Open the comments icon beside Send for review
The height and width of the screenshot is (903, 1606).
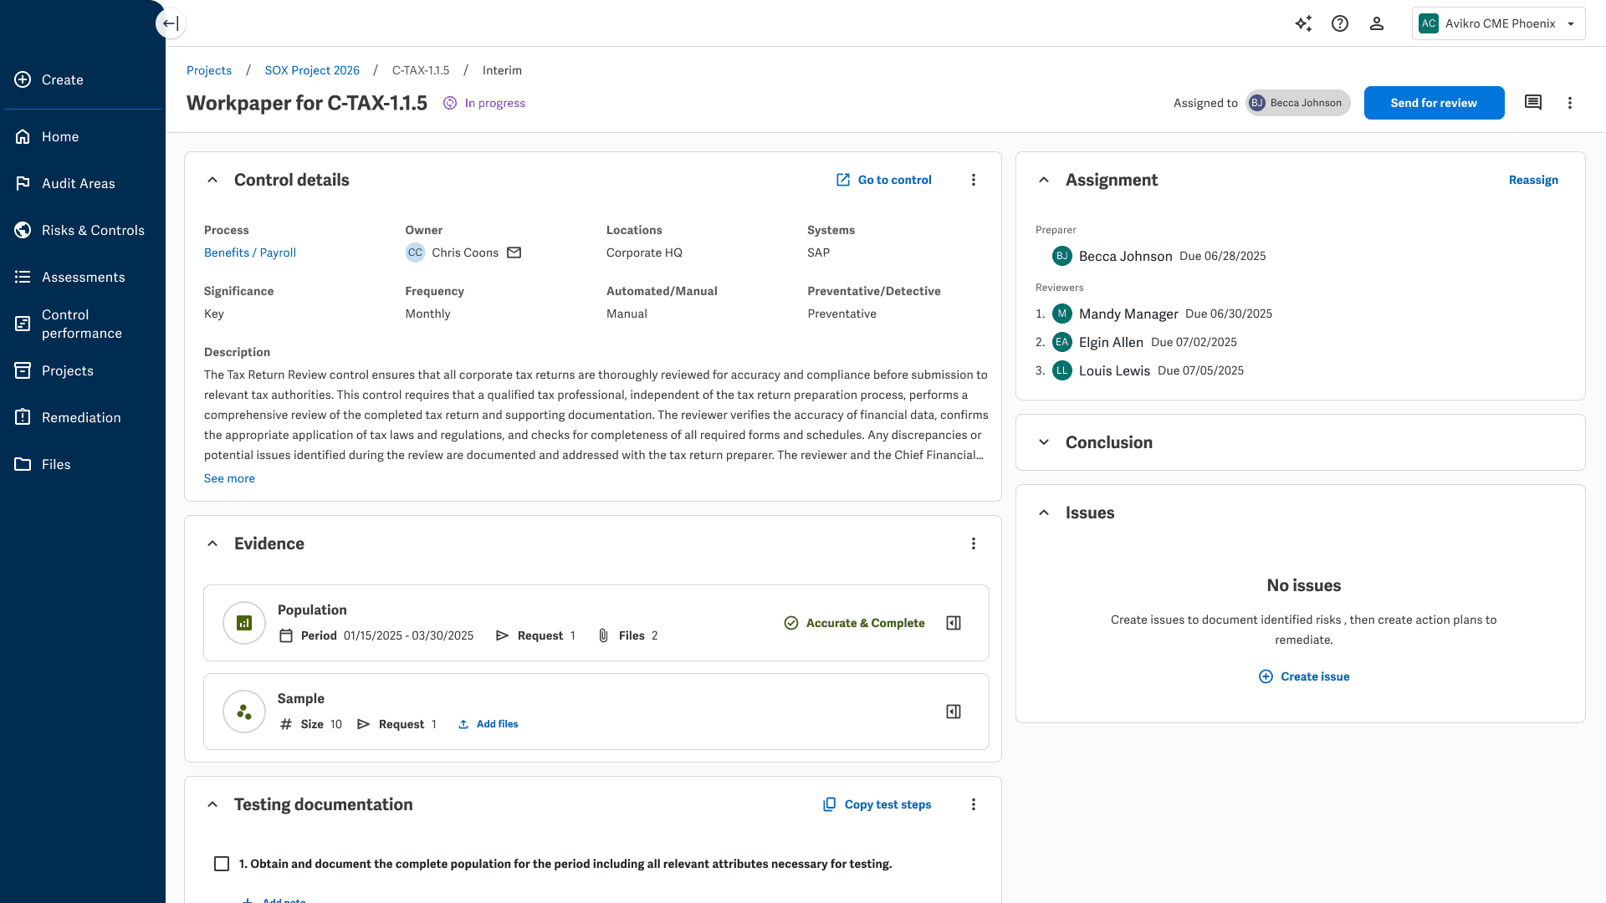pos(1533,103)
